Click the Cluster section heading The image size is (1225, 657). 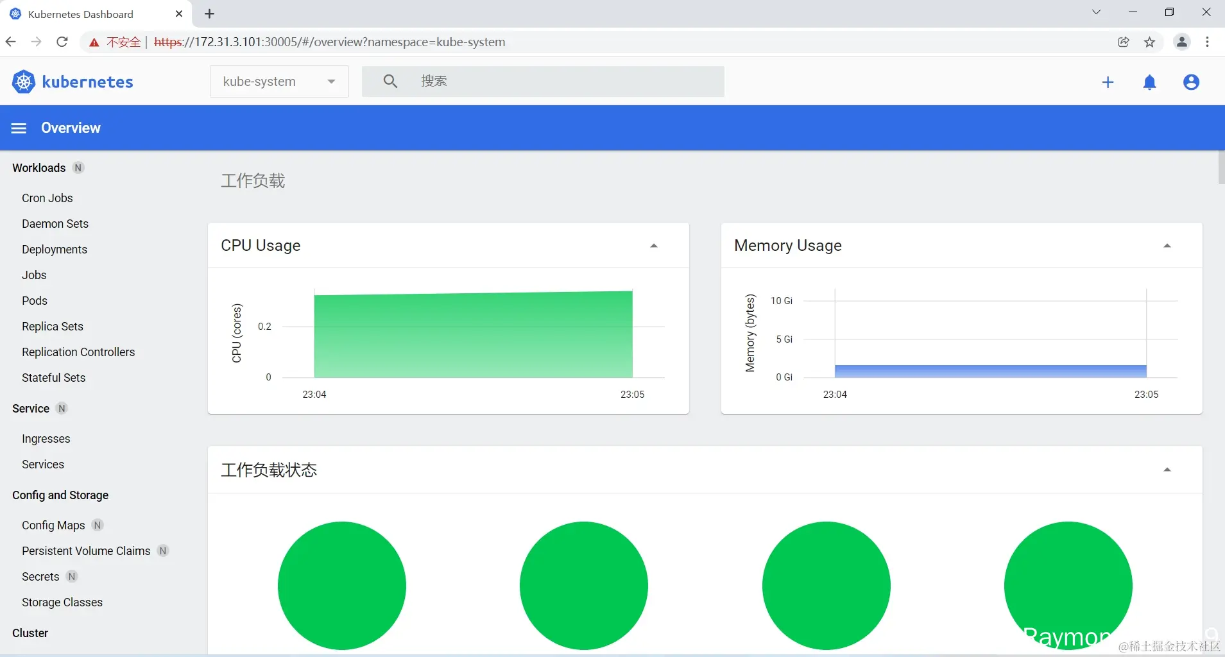pos(30,633)
